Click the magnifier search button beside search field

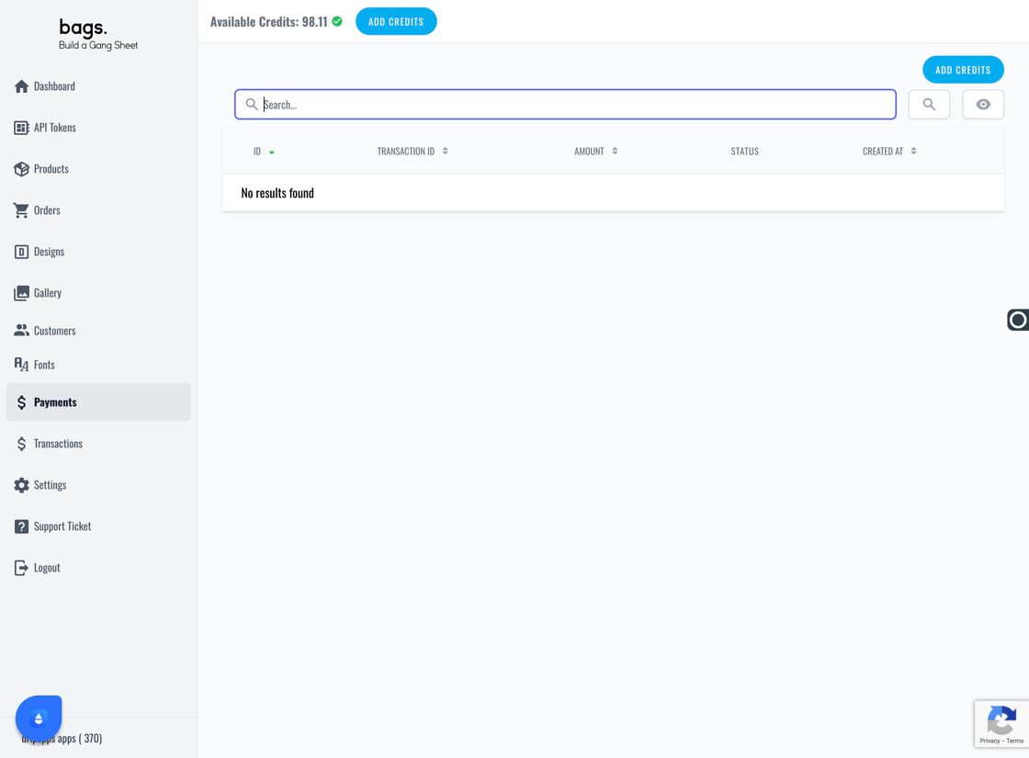[929, 105]
